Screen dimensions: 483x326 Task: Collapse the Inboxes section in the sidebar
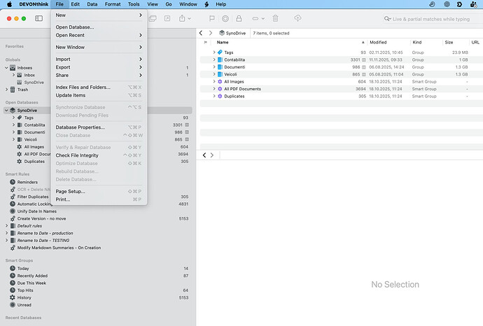tap(7, 68)
